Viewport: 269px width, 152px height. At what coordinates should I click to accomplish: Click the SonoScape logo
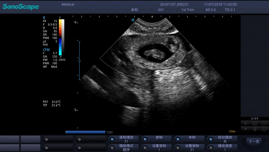pyautogui.click(x=21, y=7)
